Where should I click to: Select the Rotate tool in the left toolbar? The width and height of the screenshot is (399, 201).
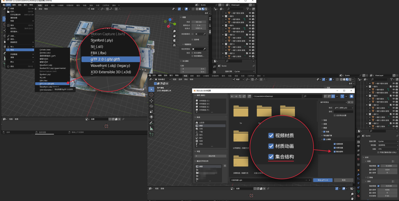click(151, 106)
